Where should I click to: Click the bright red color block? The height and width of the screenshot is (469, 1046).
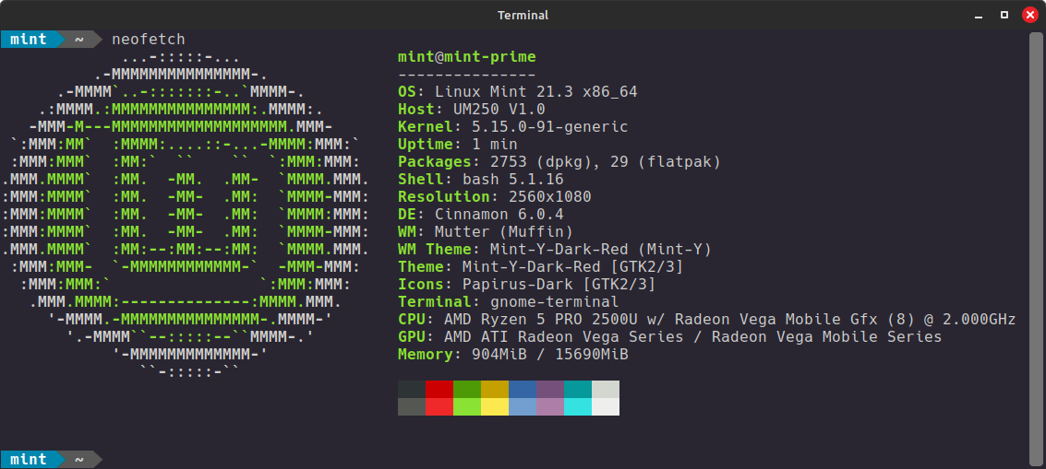pos(439,406)
